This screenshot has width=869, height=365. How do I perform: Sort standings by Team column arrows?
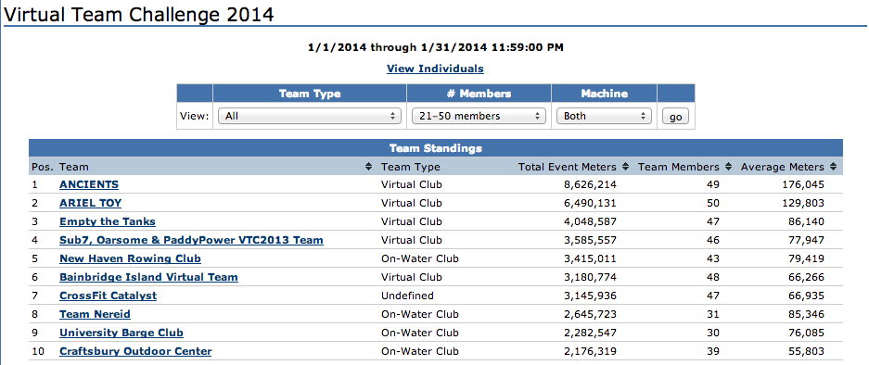point(368,167)
